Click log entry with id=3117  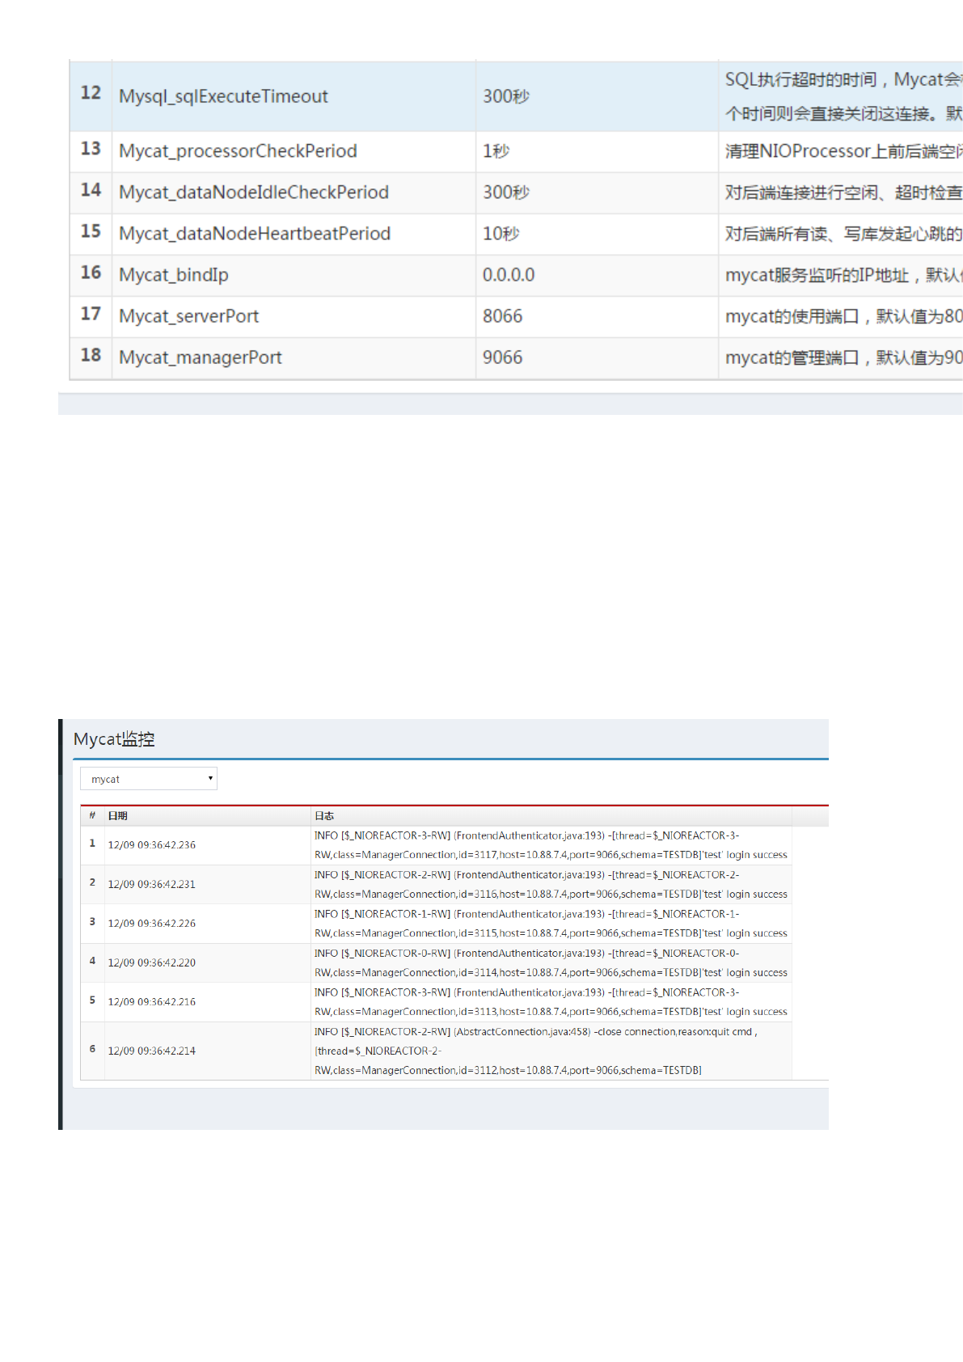551,845
